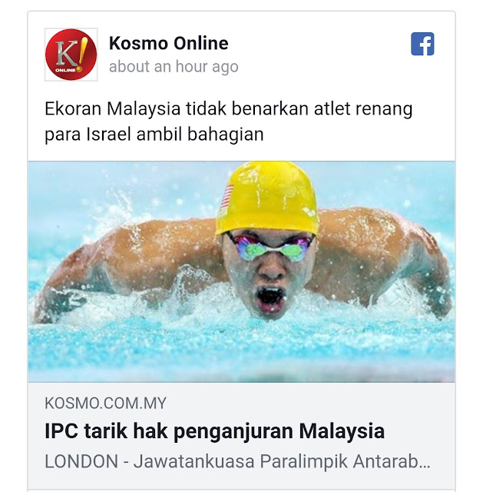Open the 'about an hour ago' timestamp
This screenshot has height=492, width=483.
[x=174, y=67]
